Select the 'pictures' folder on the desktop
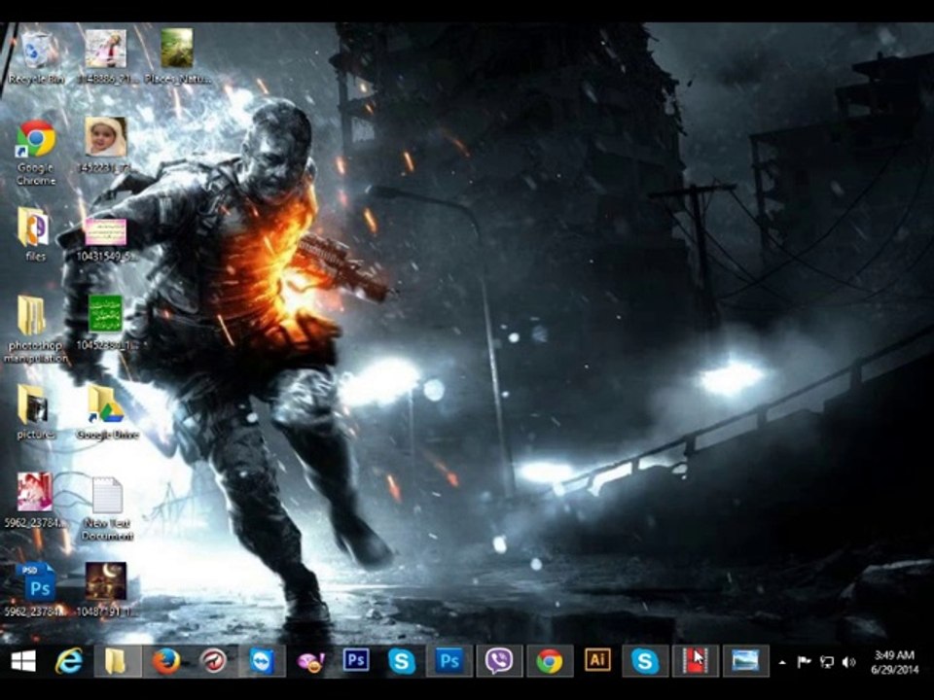Viewport: 934px width, 700px height. coord(35,412)
